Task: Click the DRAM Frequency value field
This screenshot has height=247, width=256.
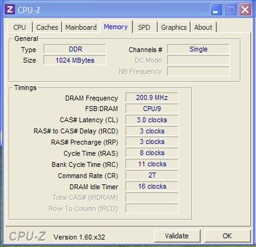Action: tap(152, 97)
